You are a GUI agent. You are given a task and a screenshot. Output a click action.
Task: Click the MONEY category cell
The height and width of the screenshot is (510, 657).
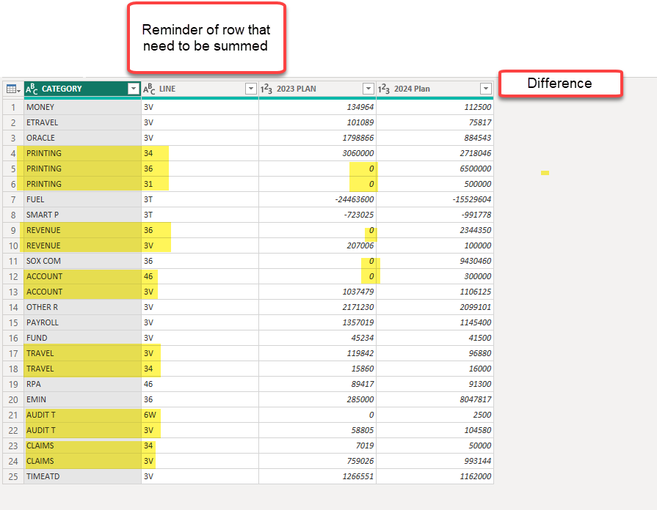(x=82, y=107)
